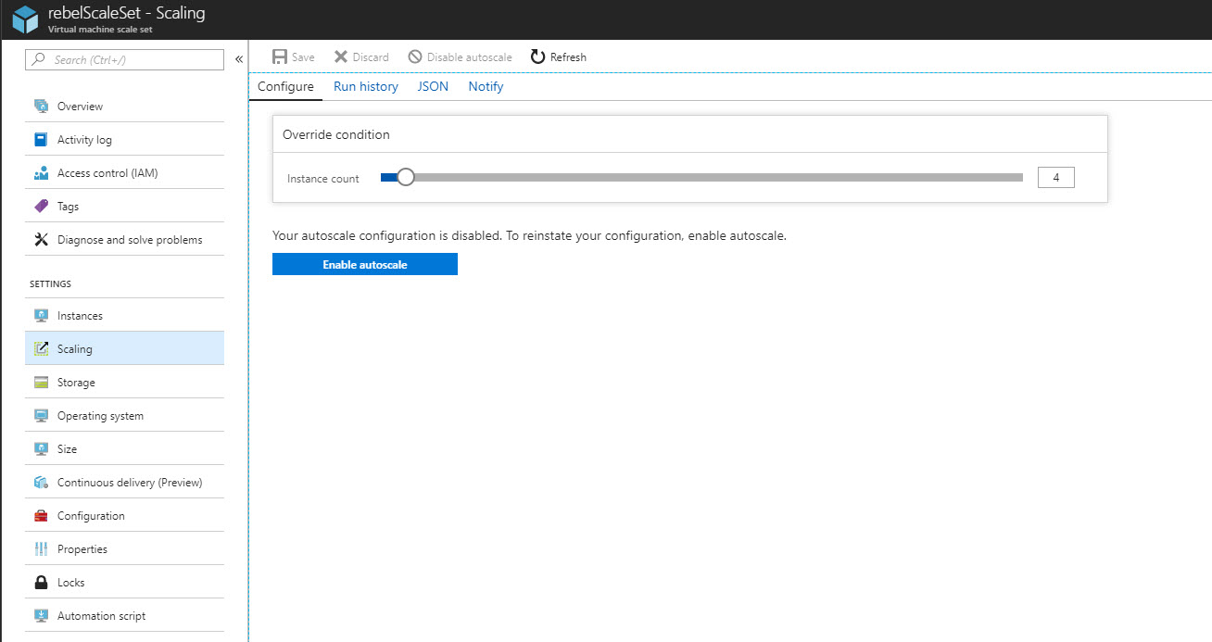
Task: Click the Locks padlock icon
Action: tap(41, 583)
